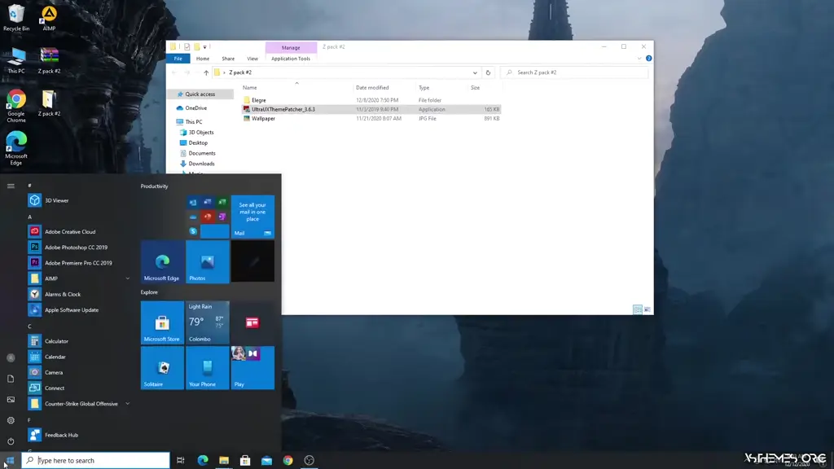Expand the Counter-Strike Global Offensive entry

click(127, 403)
